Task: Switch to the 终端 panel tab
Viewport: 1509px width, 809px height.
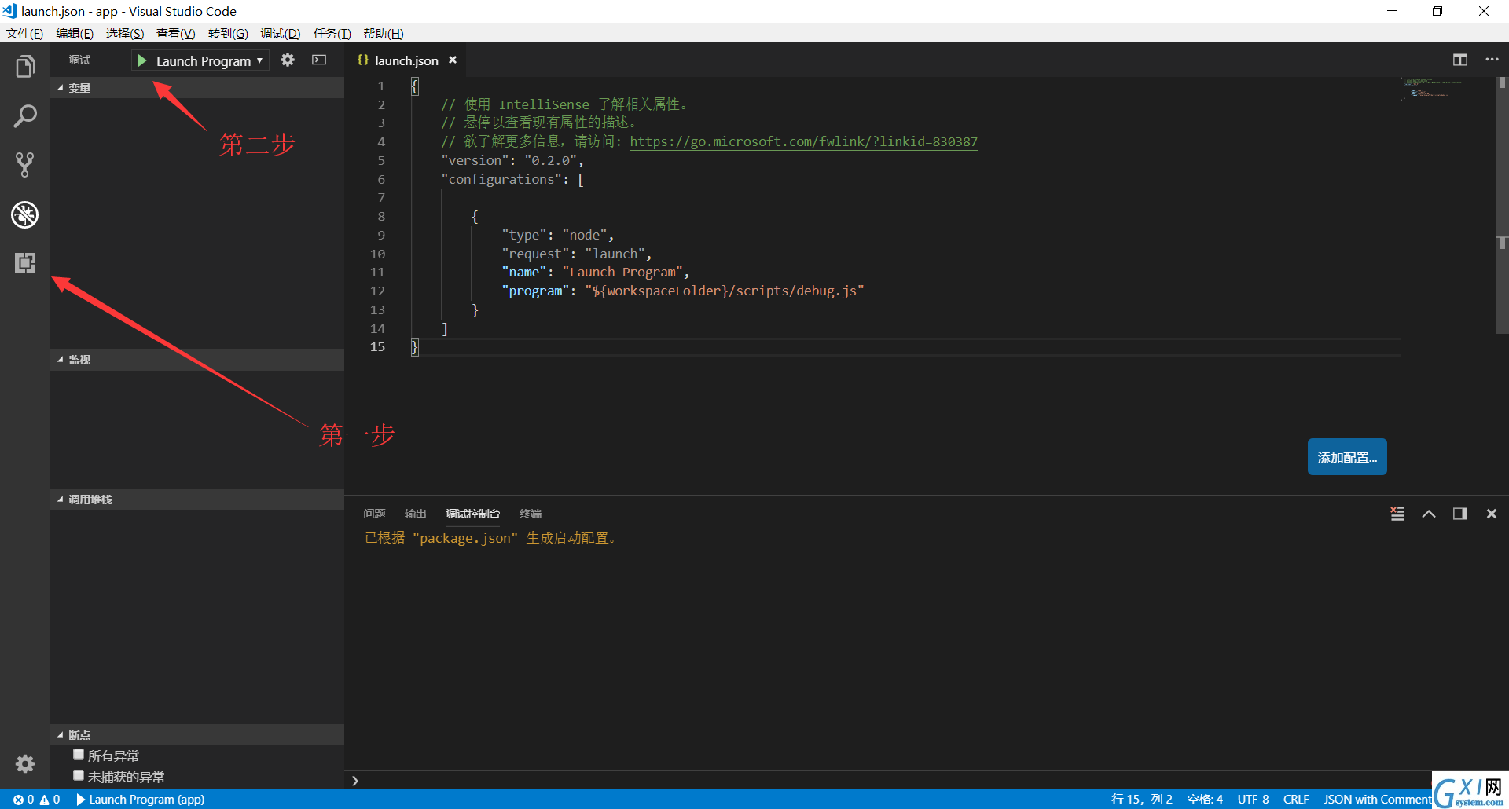Action: [531, 514]
